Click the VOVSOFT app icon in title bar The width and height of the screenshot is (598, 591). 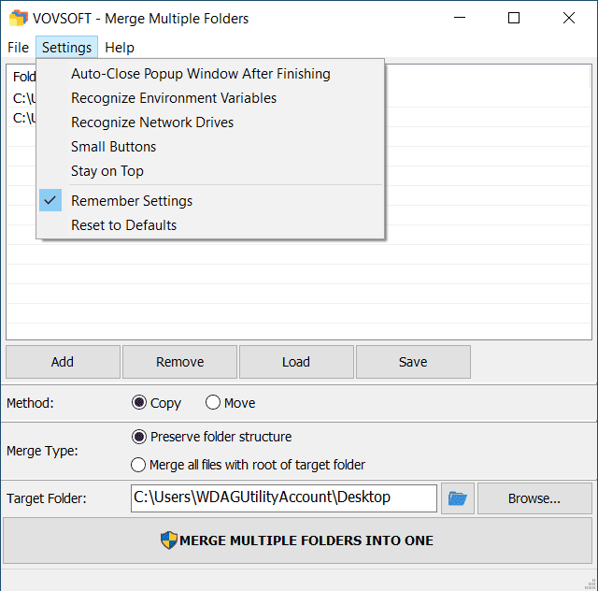click(x=19, y=18)
